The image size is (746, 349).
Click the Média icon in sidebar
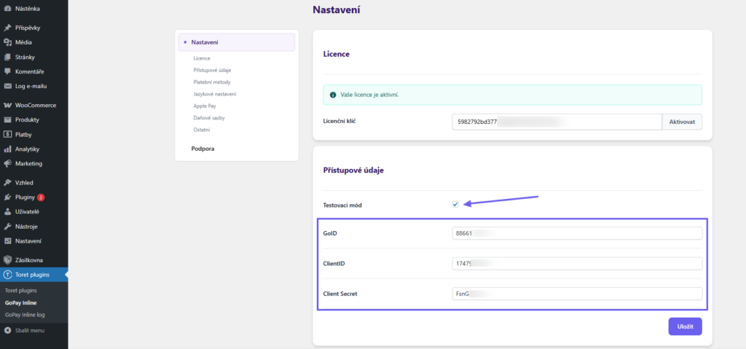point(7,42)
